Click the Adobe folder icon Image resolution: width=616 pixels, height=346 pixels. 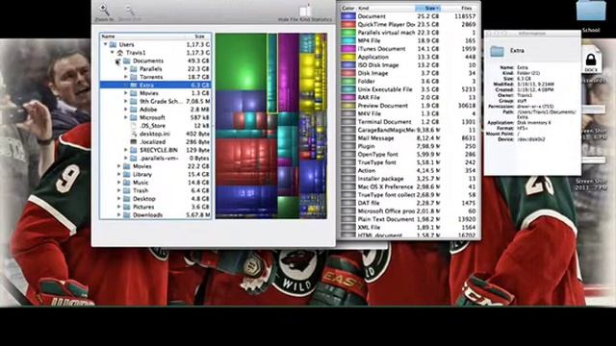tap(134, 110)
